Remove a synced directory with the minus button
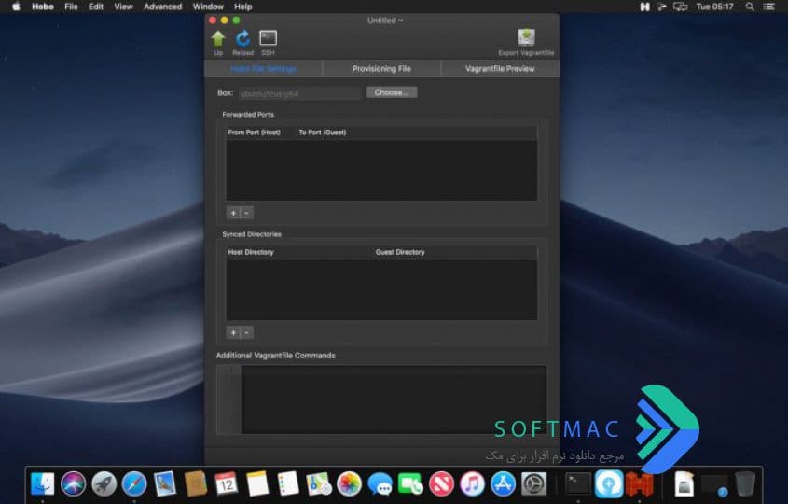788x504 pixels. tap(247, 332)
